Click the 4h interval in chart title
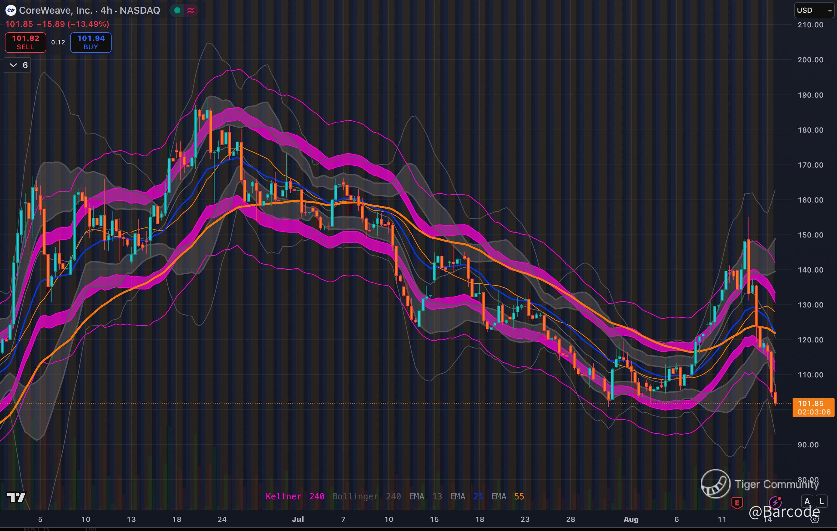The image size is (837, 531). 106,10
